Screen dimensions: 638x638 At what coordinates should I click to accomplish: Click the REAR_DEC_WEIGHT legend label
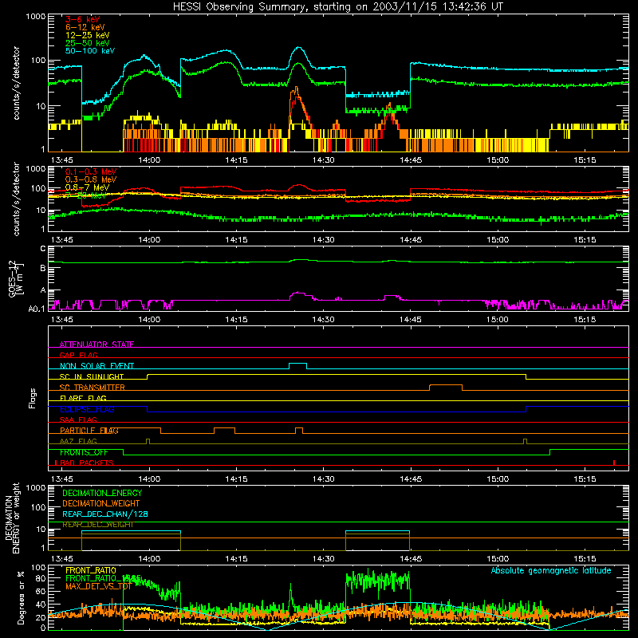coord(98,525)
